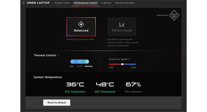The width and height of the screenshot is (207, 112).
Task: Click the OMEN Dynamic Power diamond logo
Action: tap(174, 15)
